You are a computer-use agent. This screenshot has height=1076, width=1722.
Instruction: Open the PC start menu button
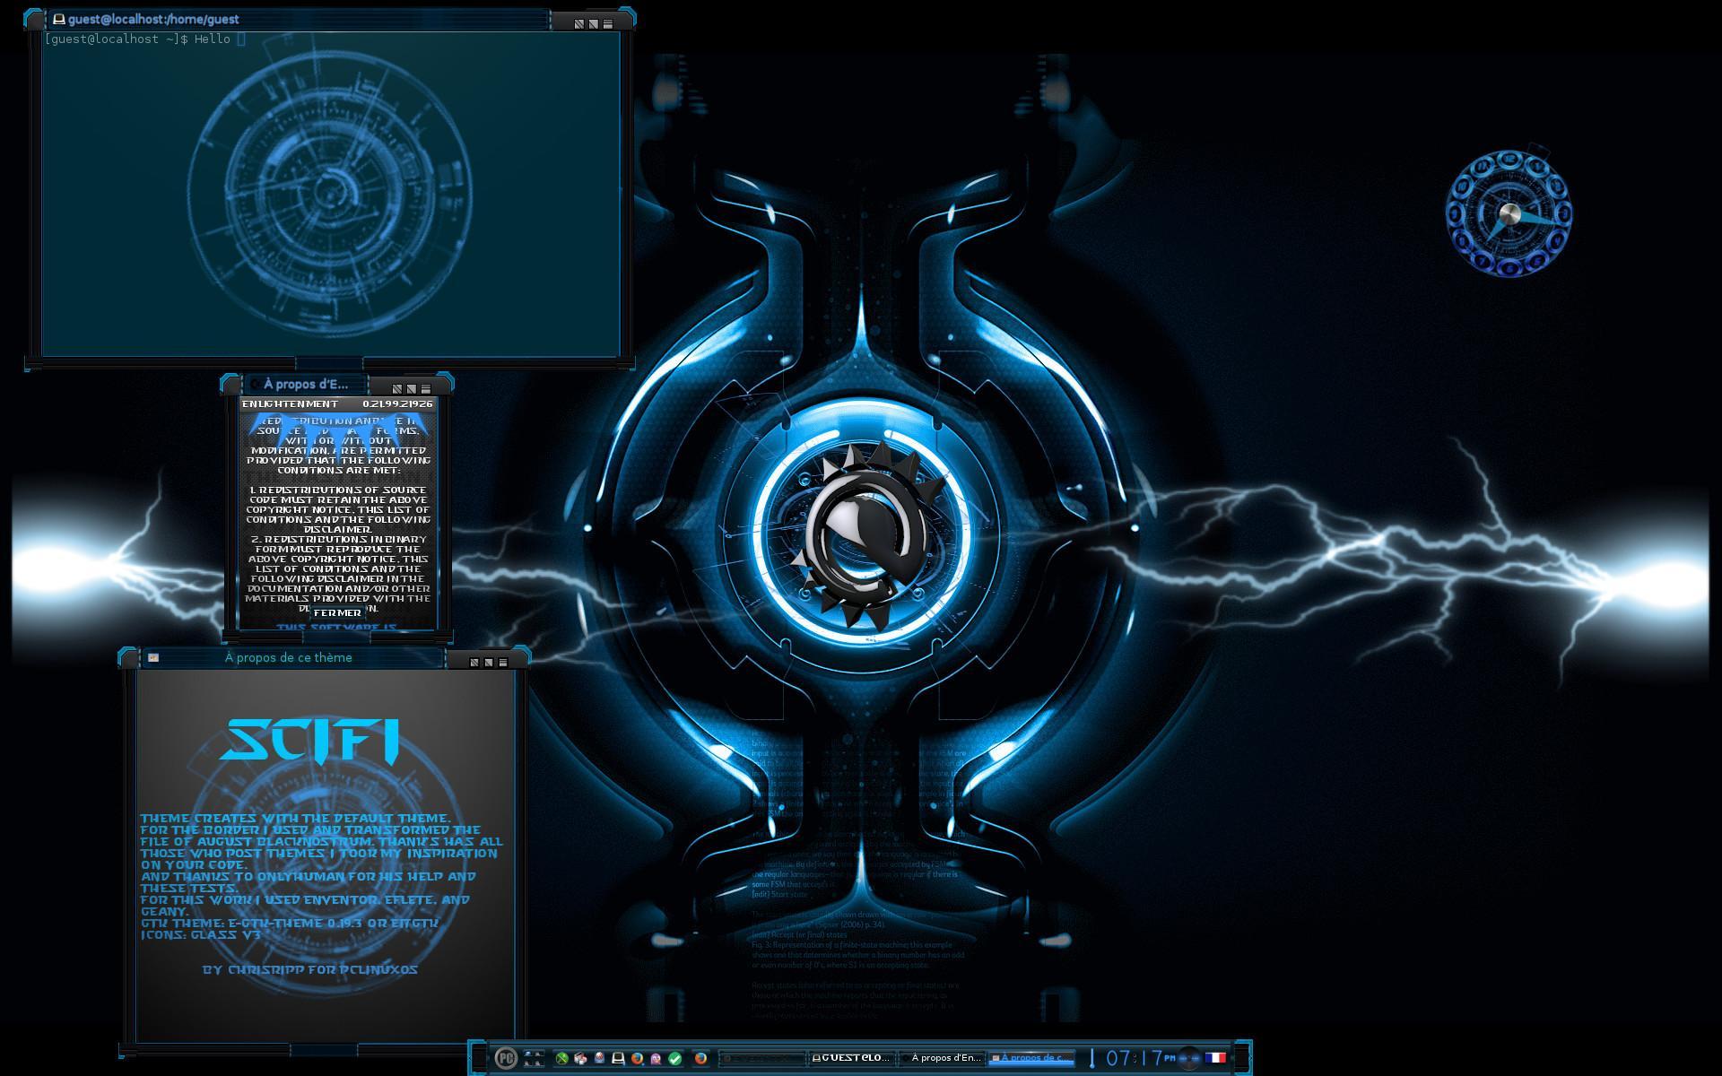506,1058
